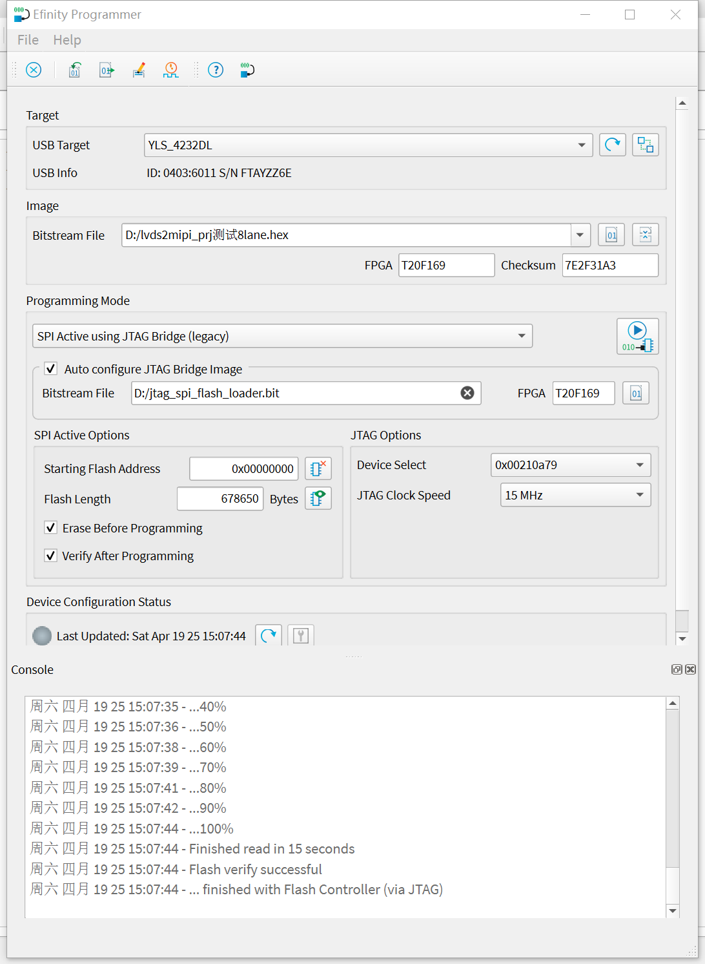Click the Checksum field
The image size is (705, 964).
[610, 265]
